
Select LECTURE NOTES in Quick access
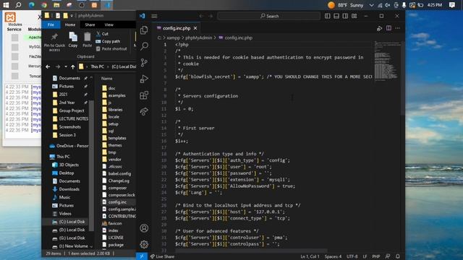[x=70, y=118]
